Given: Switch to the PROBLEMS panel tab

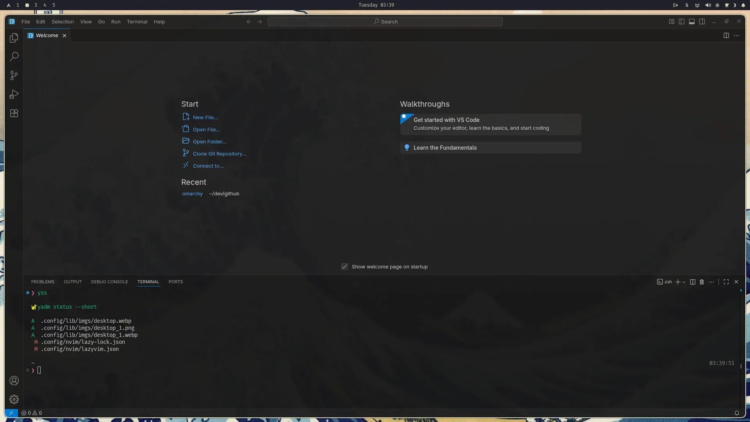Looking at the screenshot, I should coord(43,282).
